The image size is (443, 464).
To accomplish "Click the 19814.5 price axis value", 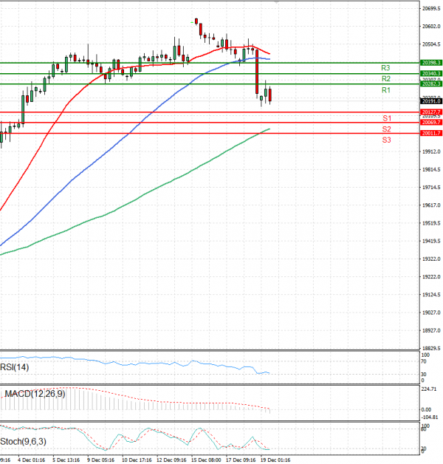I will tap(431, 169).
